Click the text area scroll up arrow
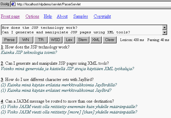 click(x=165, y=27)
